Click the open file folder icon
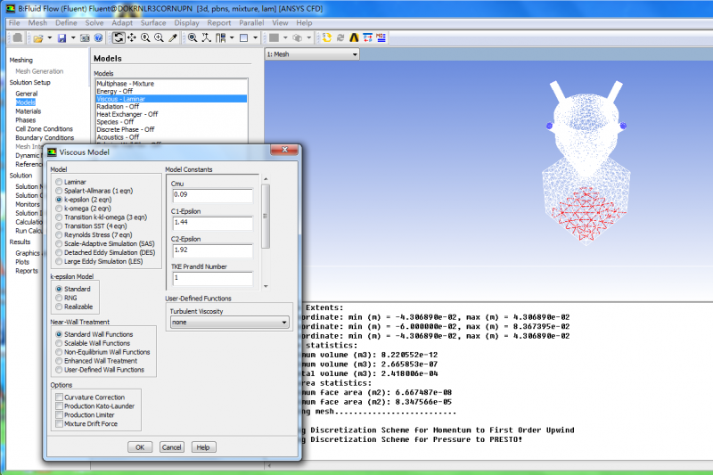 (38, 38)
